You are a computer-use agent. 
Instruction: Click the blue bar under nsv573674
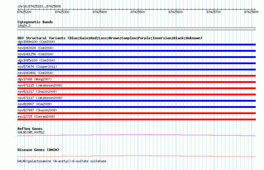136,70
